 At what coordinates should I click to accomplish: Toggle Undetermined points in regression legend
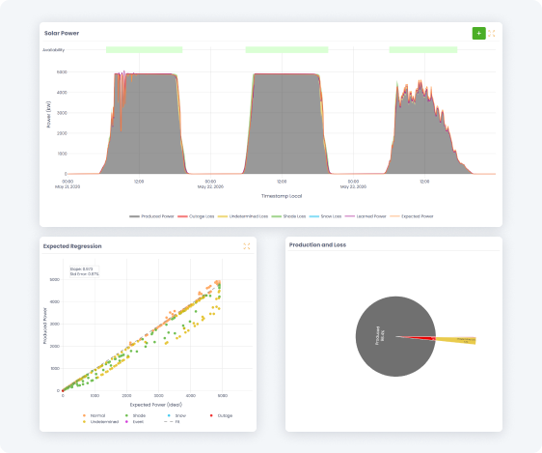click(100, 422)
